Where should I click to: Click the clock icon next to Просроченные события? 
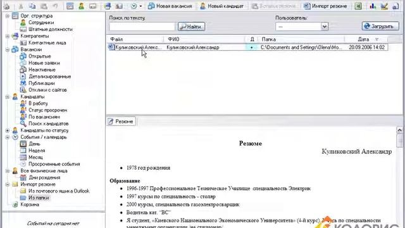coord(23,164)
